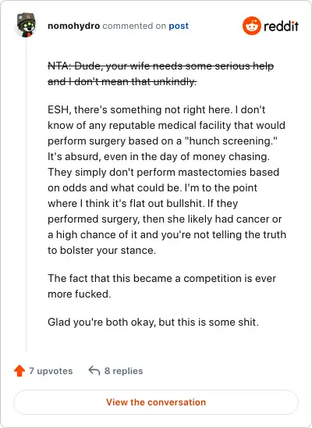Click the "Glad you're both okay" sentence
The width and height of the screenshot is (312, 428).
153,322
